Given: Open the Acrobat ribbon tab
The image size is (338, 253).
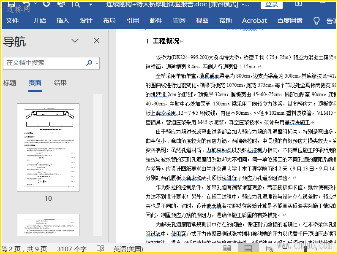Looking at the screenshot, I should [x=254, y=21].
